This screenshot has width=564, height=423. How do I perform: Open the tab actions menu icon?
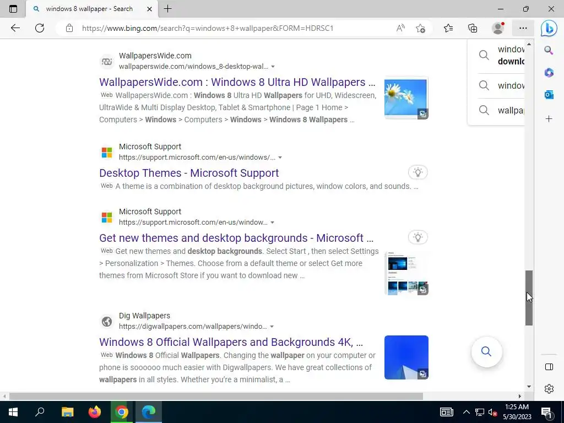pos(13,9)
